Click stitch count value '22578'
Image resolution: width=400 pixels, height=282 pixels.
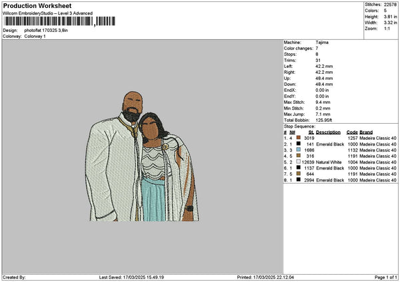pyautogui.click(x=390, y=5)
